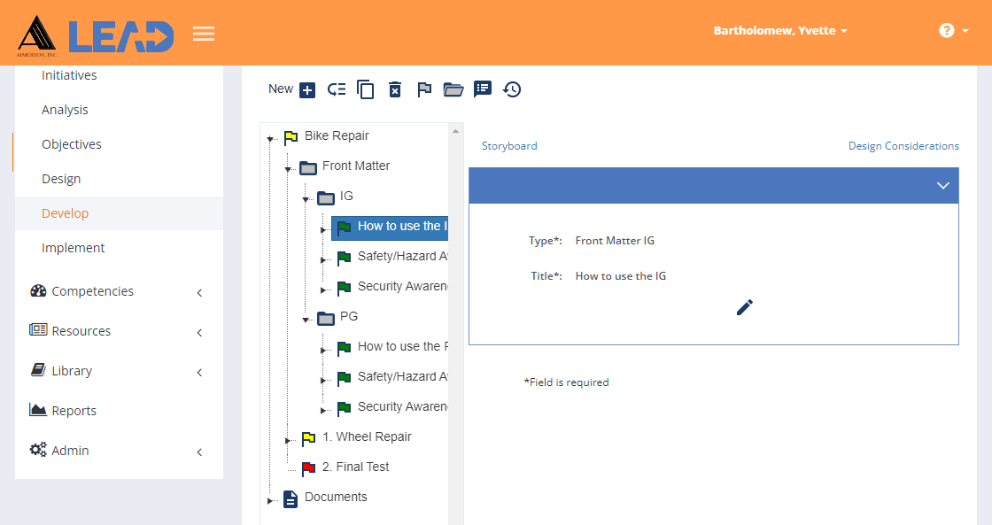Toggle the hamburger menu in the header

click(204, 35)
